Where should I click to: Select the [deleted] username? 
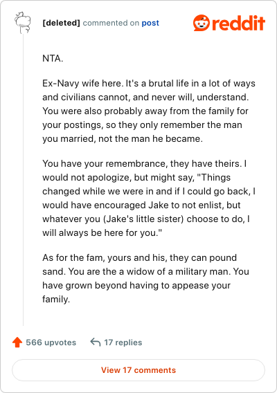[61, 23]
